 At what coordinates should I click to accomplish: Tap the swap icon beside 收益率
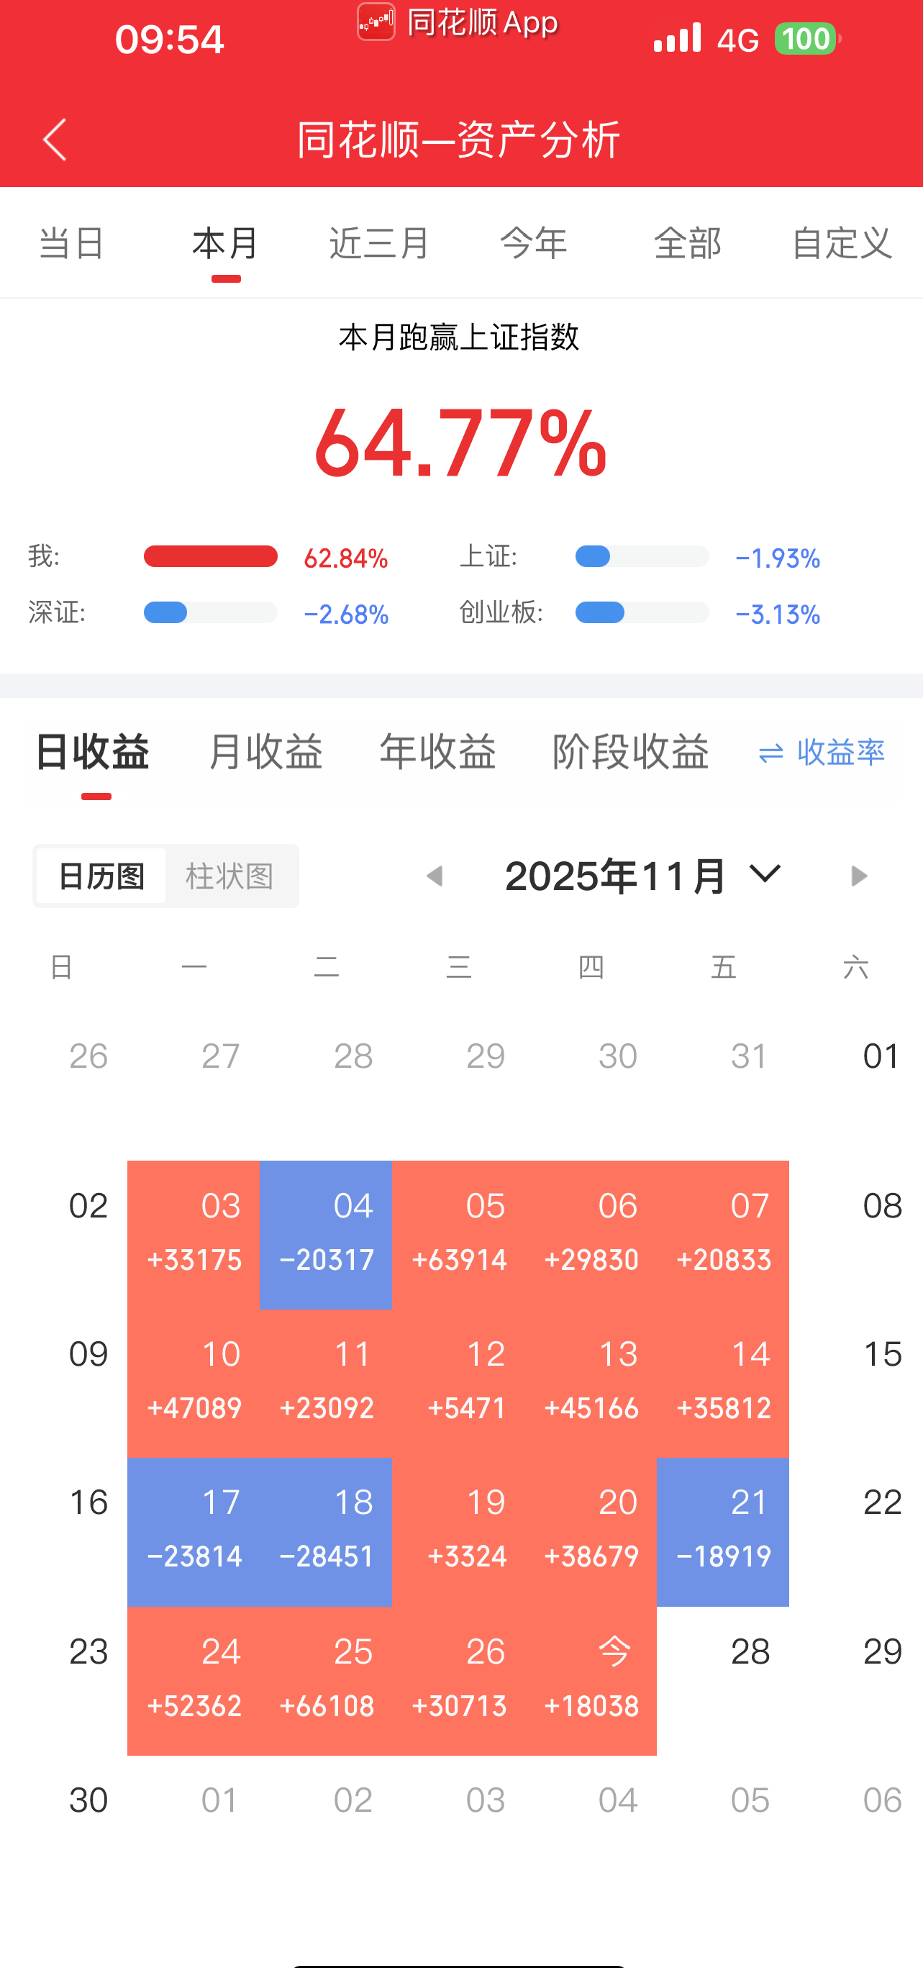tap(771, 754)
